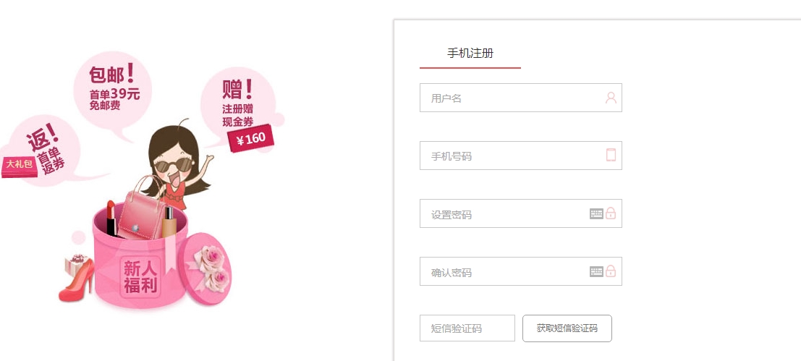Screen dimensions: 801x361
Task: Select the 手机注册 tab
Action: (470, 54)
